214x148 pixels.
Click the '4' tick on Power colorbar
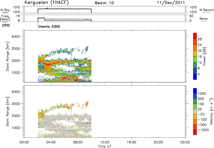click(198, 74)
